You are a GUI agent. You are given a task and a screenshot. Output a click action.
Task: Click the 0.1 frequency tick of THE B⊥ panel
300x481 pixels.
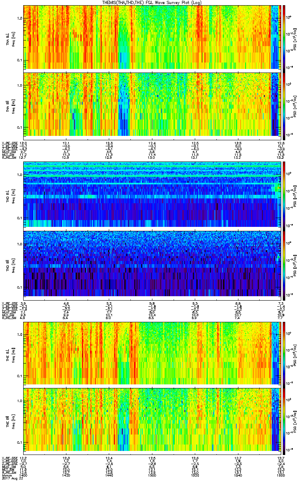[x=20, y=376]
